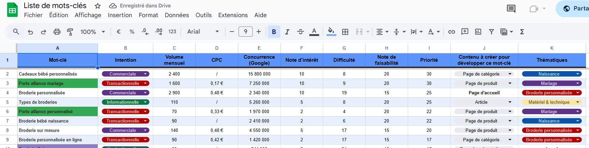Star the Liste de mots-clés document
The image size is (589, 148).
(98, 6)
